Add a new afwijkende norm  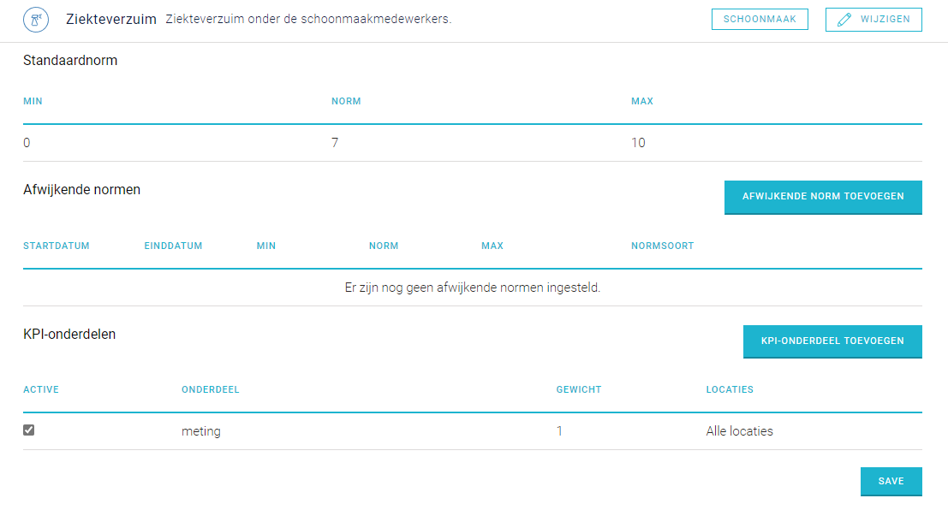point(823,197)
